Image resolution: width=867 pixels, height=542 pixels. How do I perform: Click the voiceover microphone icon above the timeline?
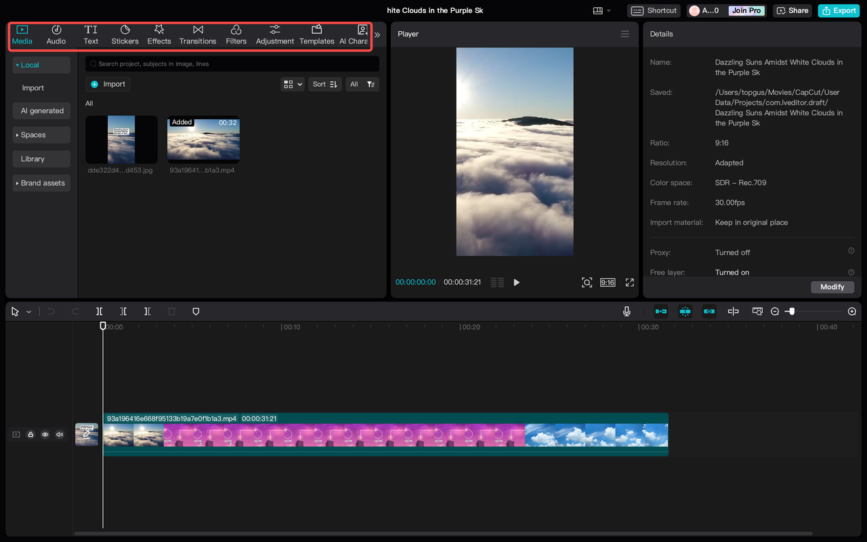pyautogui.click(x=627, y=311)
